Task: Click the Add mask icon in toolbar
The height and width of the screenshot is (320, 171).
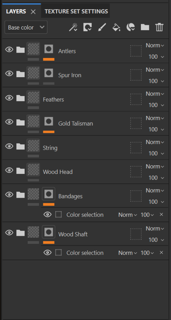Action: [87, 27]
